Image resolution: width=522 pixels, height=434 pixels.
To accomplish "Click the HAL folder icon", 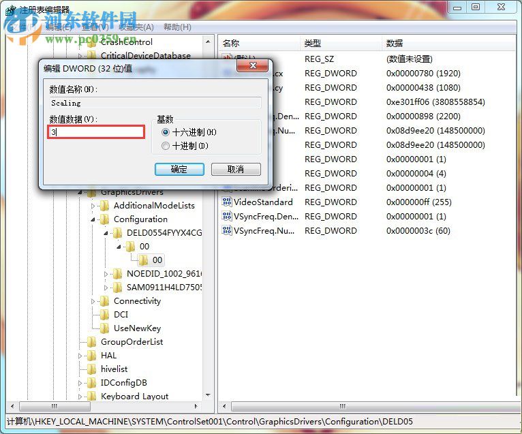I will (91, 356).
